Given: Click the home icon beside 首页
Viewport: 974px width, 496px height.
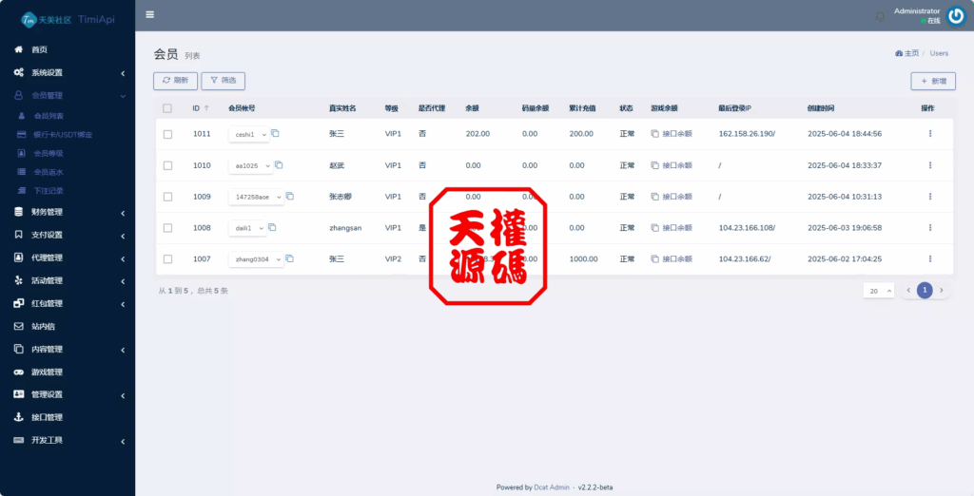Looking at the screenshot, I should [x=19, y=49].
